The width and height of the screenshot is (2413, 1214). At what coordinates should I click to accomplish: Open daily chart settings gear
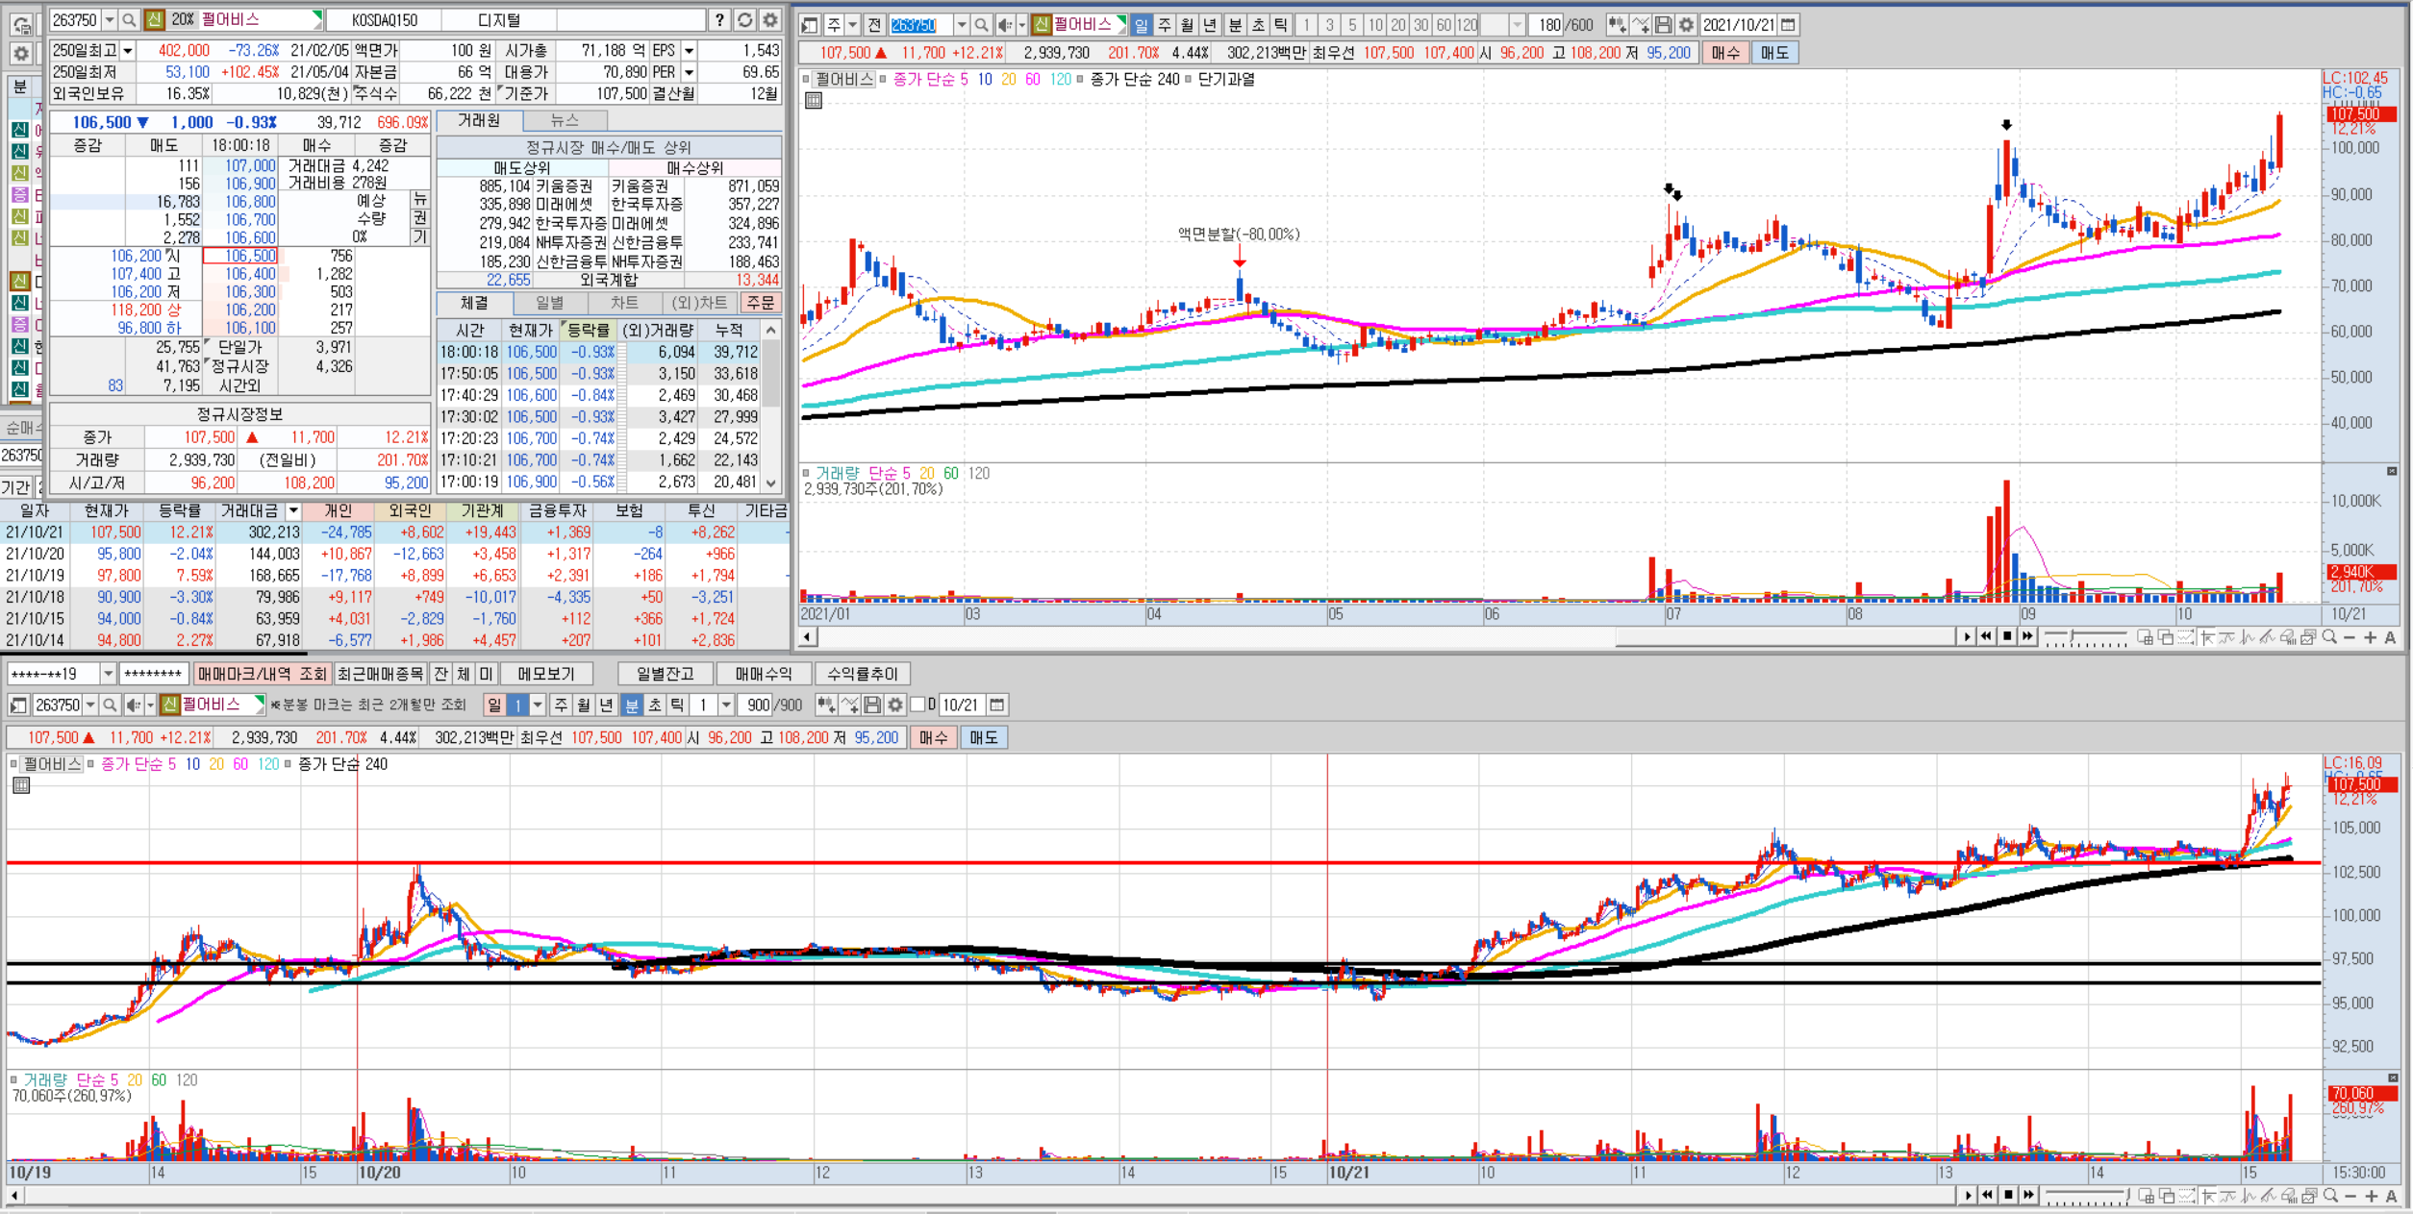point(1686,25)
